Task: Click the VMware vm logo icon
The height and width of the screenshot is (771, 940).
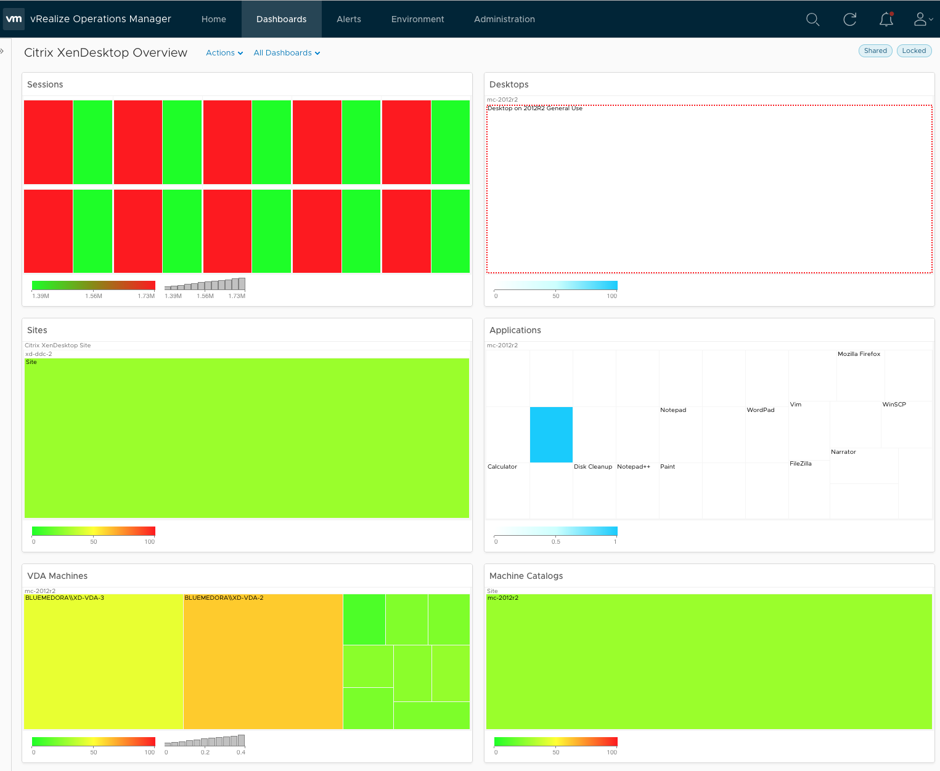Action: [x=14, y=19]
